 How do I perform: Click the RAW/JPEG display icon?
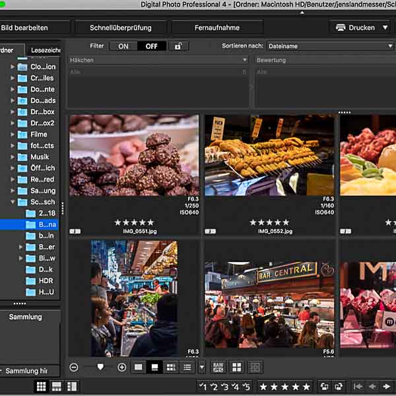(x=218, y=367)
